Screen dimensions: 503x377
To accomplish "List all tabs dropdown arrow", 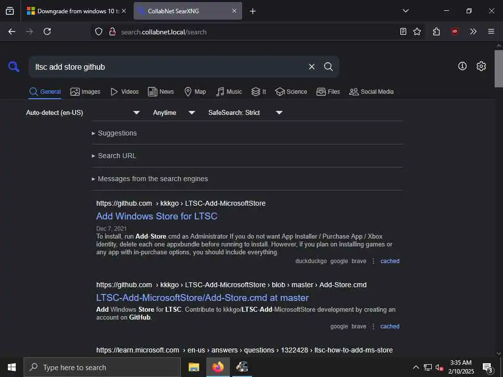I will (x=405, y=11).
